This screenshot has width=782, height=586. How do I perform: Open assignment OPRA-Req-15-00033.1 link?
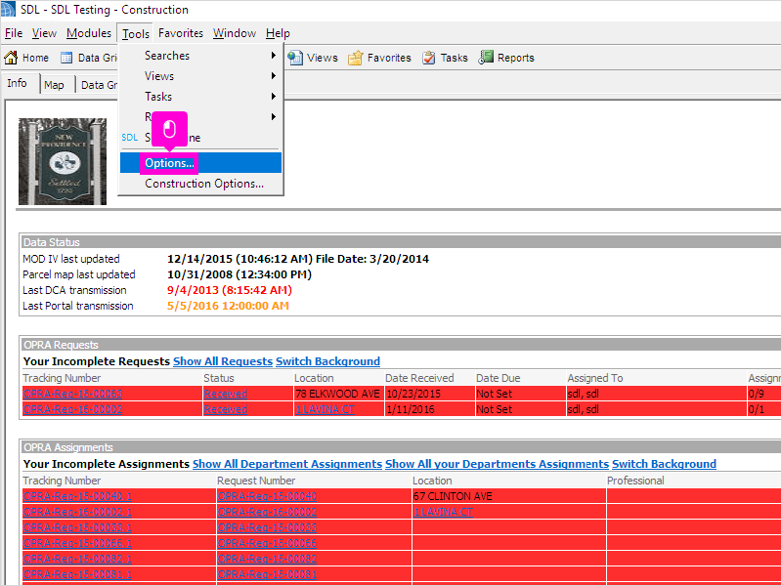tap(77, 527)
